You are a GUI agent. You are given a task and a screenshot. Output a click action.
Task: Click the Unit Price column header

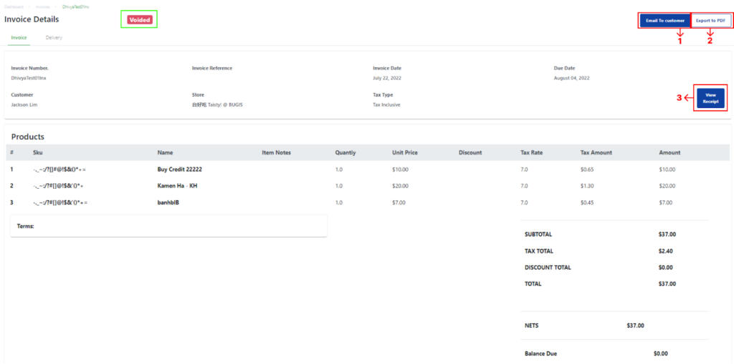(x=405, y=152)
